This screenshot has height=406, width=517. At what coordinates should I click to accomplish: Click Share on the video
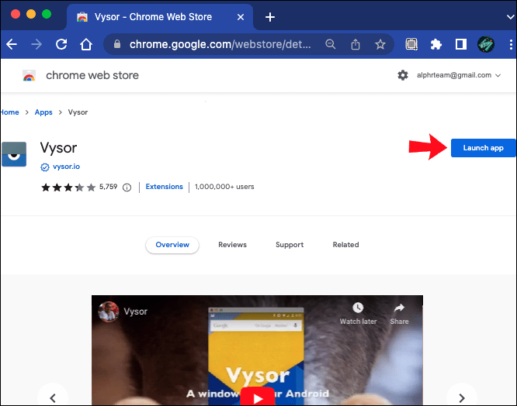click(399, 314)
